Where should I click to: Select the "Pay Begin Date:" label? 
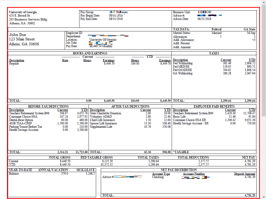click(90, 16)
